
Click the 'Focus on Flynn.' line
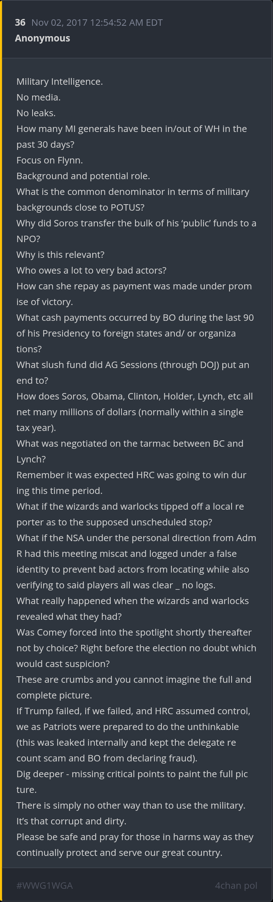click(50, 160)
